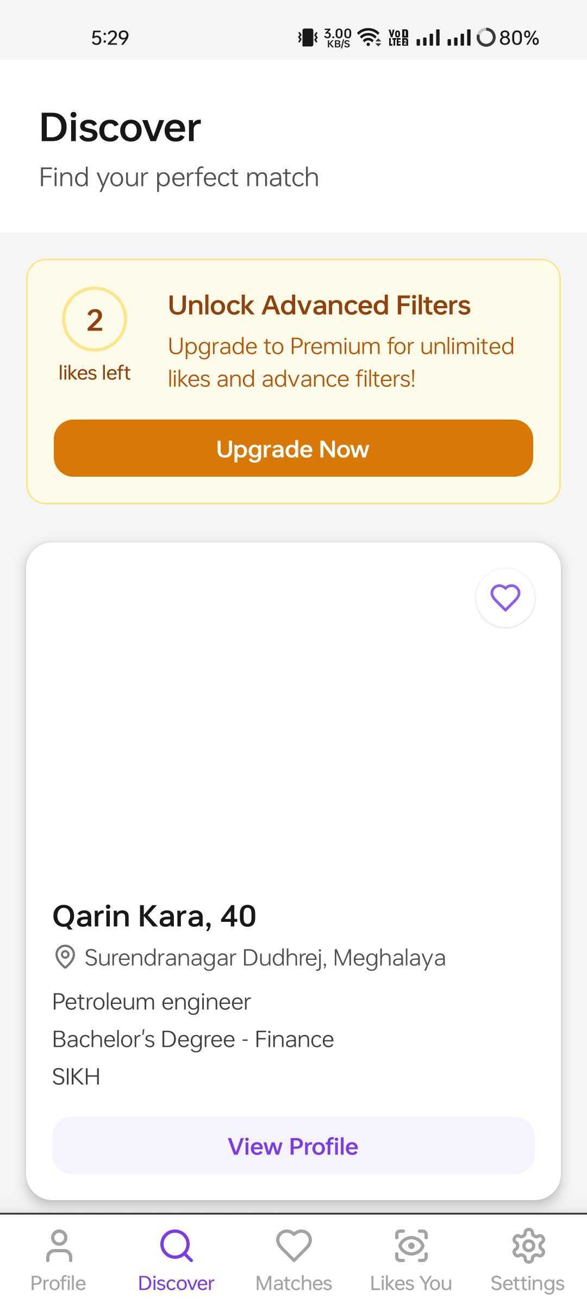Tap the vibrate mode status icon
Image resolution: width=587 pixels, height=1311 pixels.
click(308, 38)
